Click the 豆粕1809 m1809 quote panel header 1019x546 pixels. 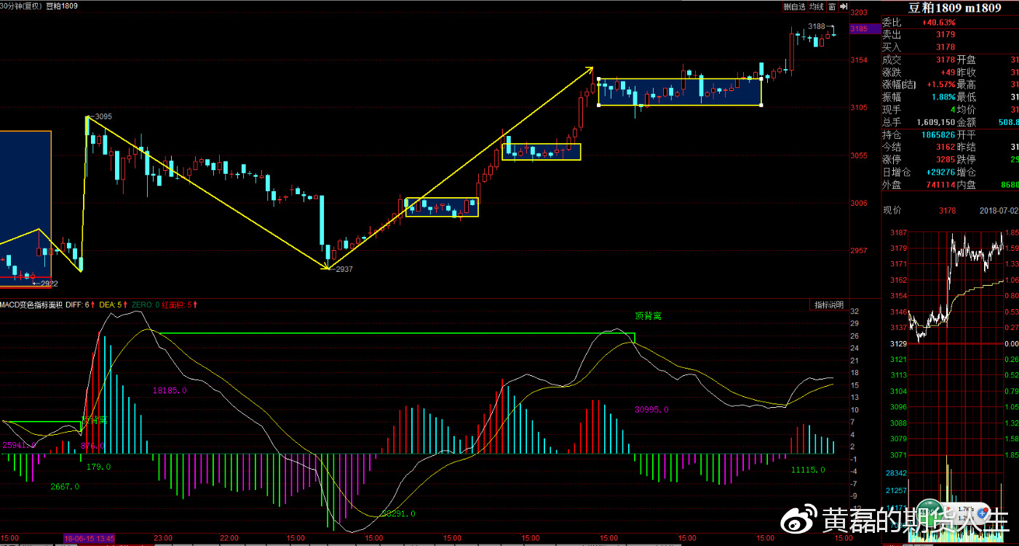coord(954,8)
